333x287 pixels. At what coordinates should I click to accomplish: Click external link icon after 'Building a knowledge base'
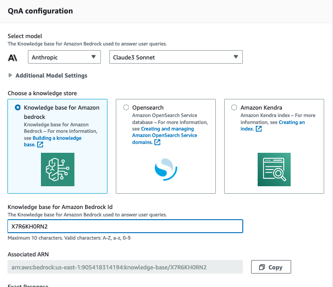[40, 145]
